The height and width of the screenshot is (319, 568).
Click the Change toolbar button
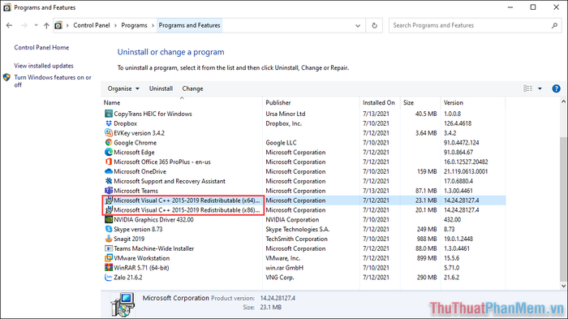pos(192,88)
